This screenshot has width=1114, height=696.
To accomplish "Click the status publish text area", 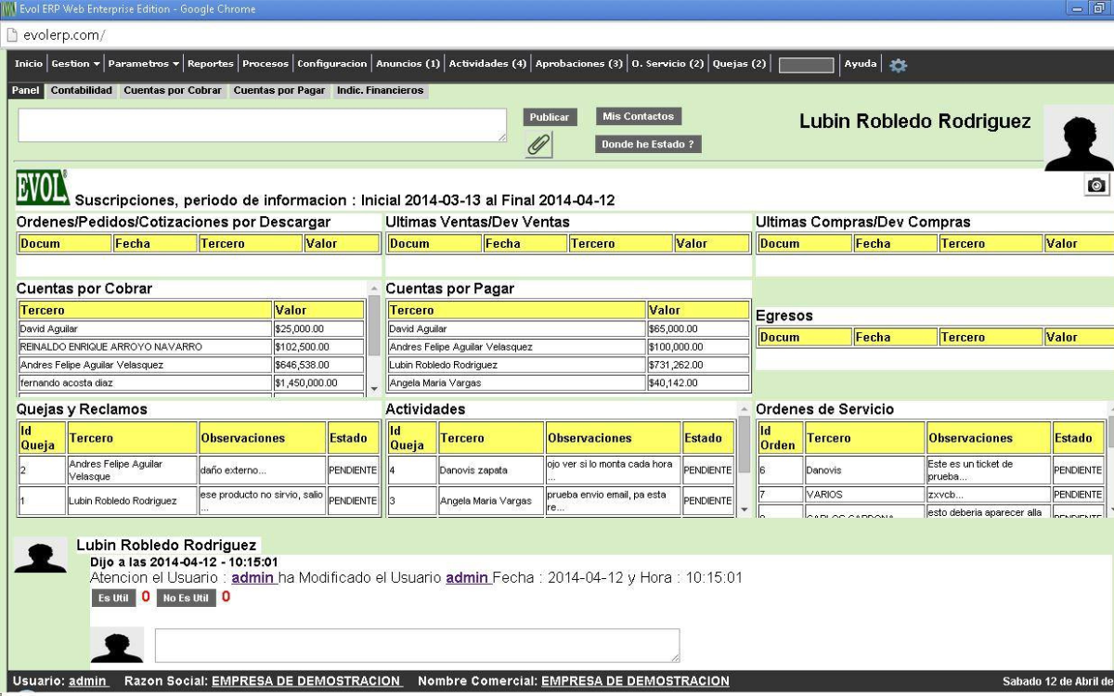I will 262,125.
